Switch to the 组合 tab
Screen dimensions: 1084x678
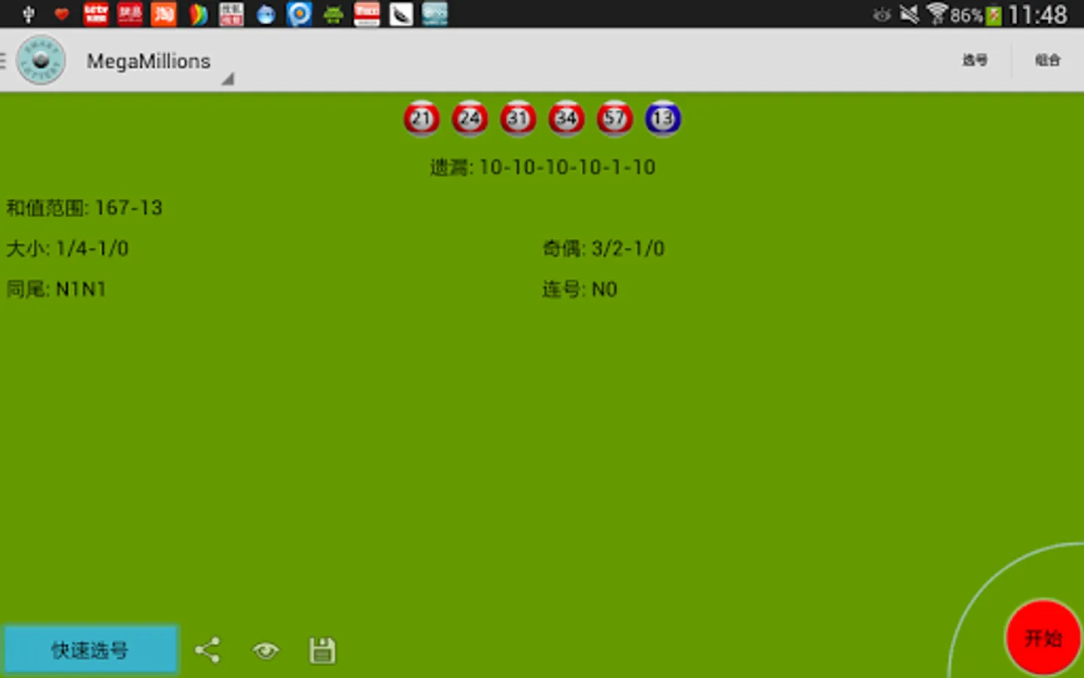(1047, 60)
